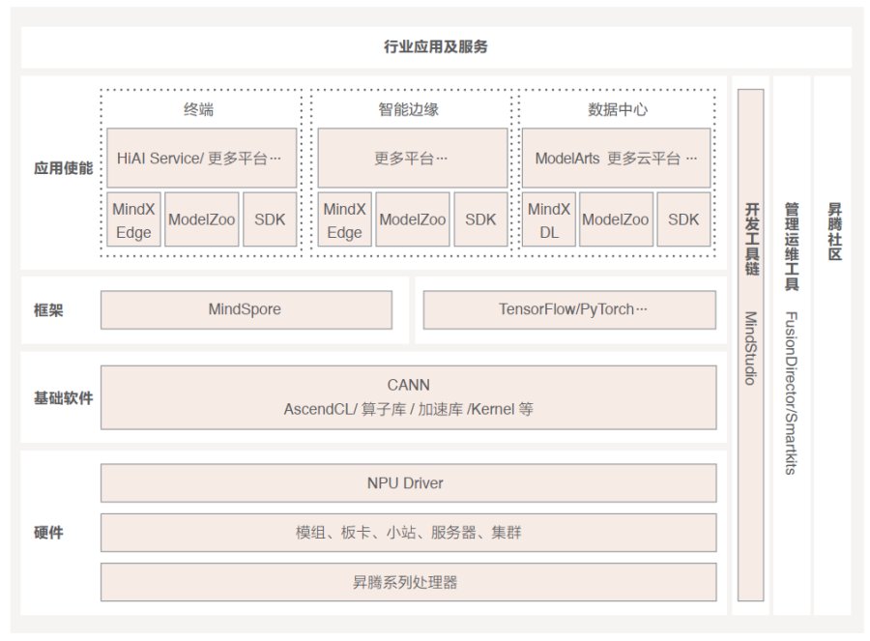Screen dimensions: 870x641
Task: Select ModelZoo under 数据中心
Action: [616, 219]
